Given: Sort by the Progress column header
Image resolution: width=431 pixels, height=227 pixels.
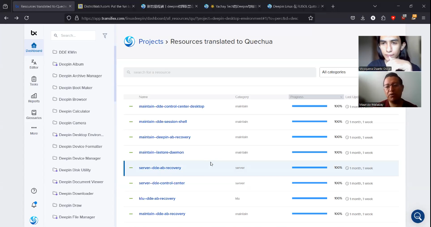Looking at the screenshot, I should pyautogui.click(x=316, y=97).
